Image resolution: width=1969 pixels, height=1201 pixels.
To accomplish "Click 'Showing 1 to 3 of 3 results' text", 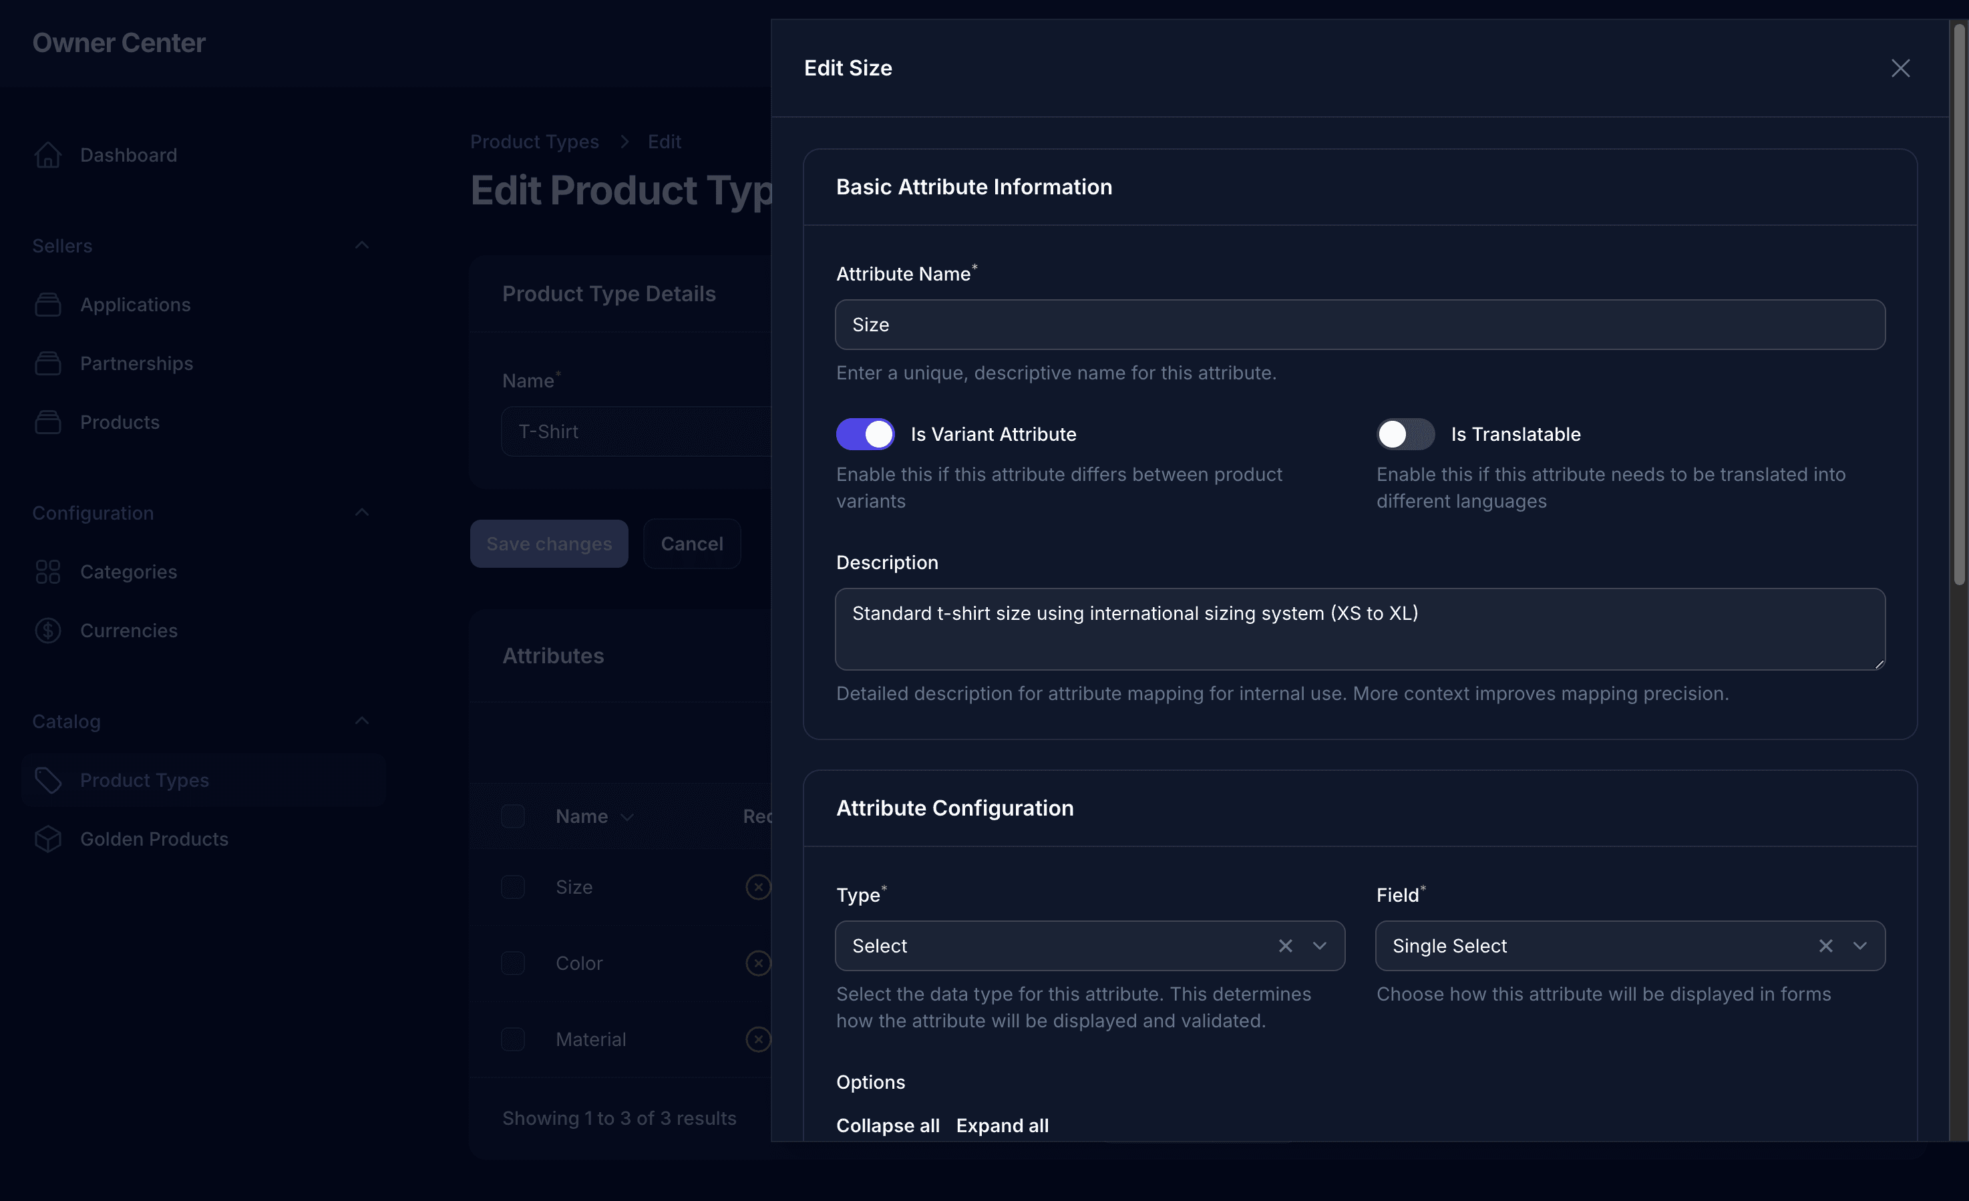I will tap(619, 1118).
